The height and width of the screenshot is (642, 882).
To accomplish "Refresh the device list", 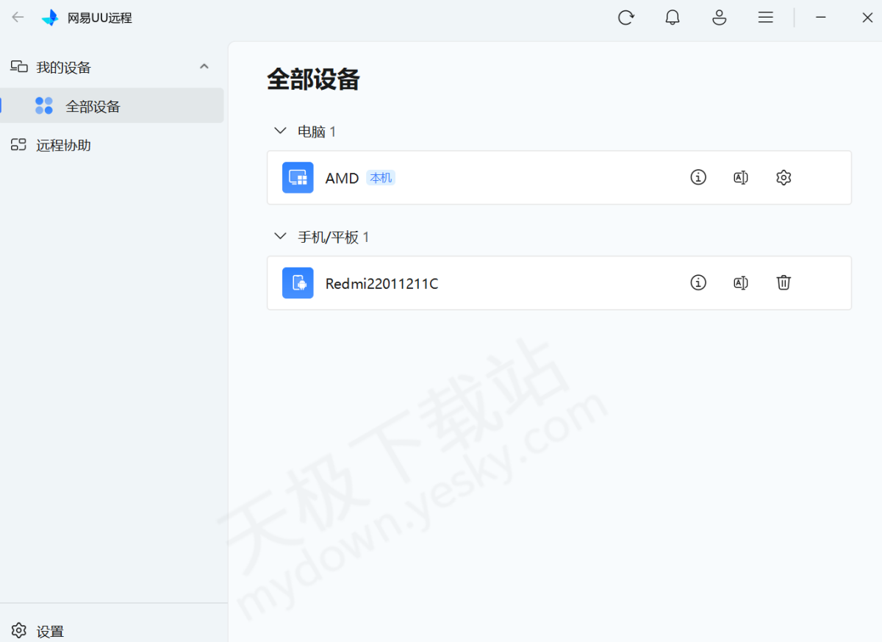I will (x=625, y=18).
